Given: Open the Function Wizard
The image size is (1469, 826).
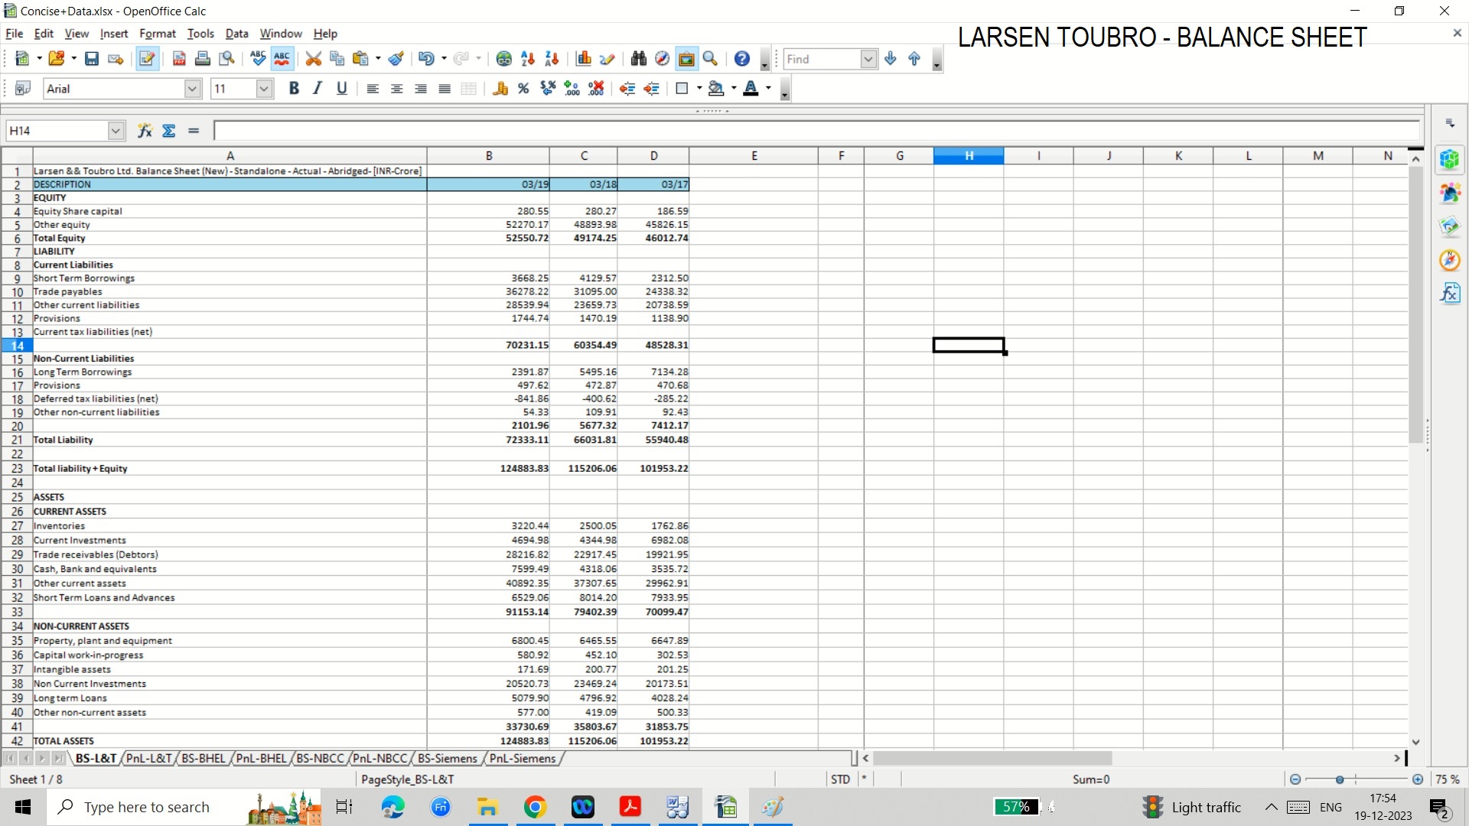Looking at the screenshot, I should pos(145,131).
